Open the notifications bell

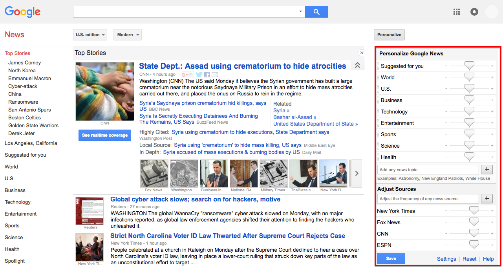pyautogui.click(x=474, y=12)
